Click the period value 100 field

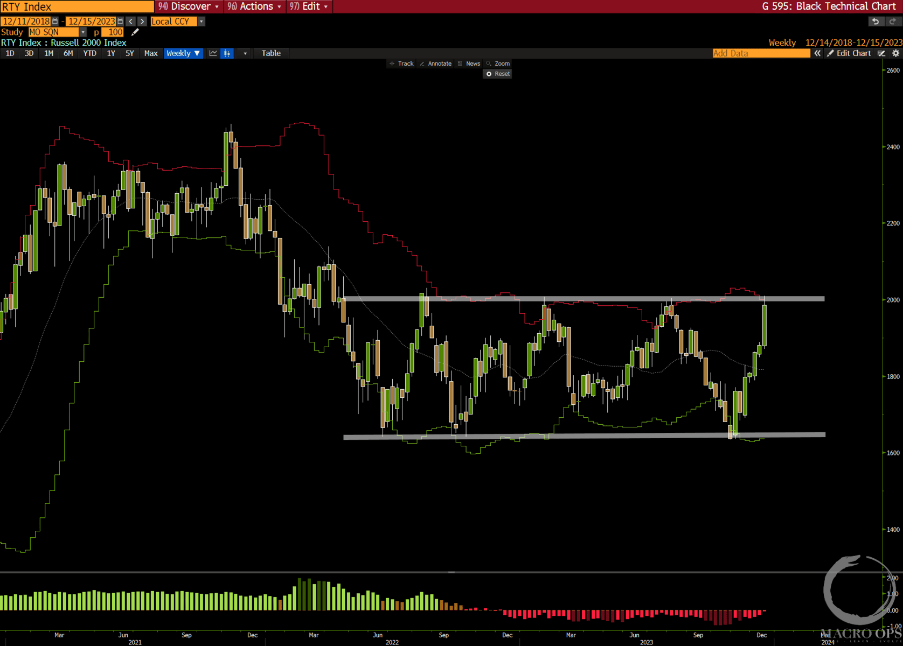click(x=113, y=32)
